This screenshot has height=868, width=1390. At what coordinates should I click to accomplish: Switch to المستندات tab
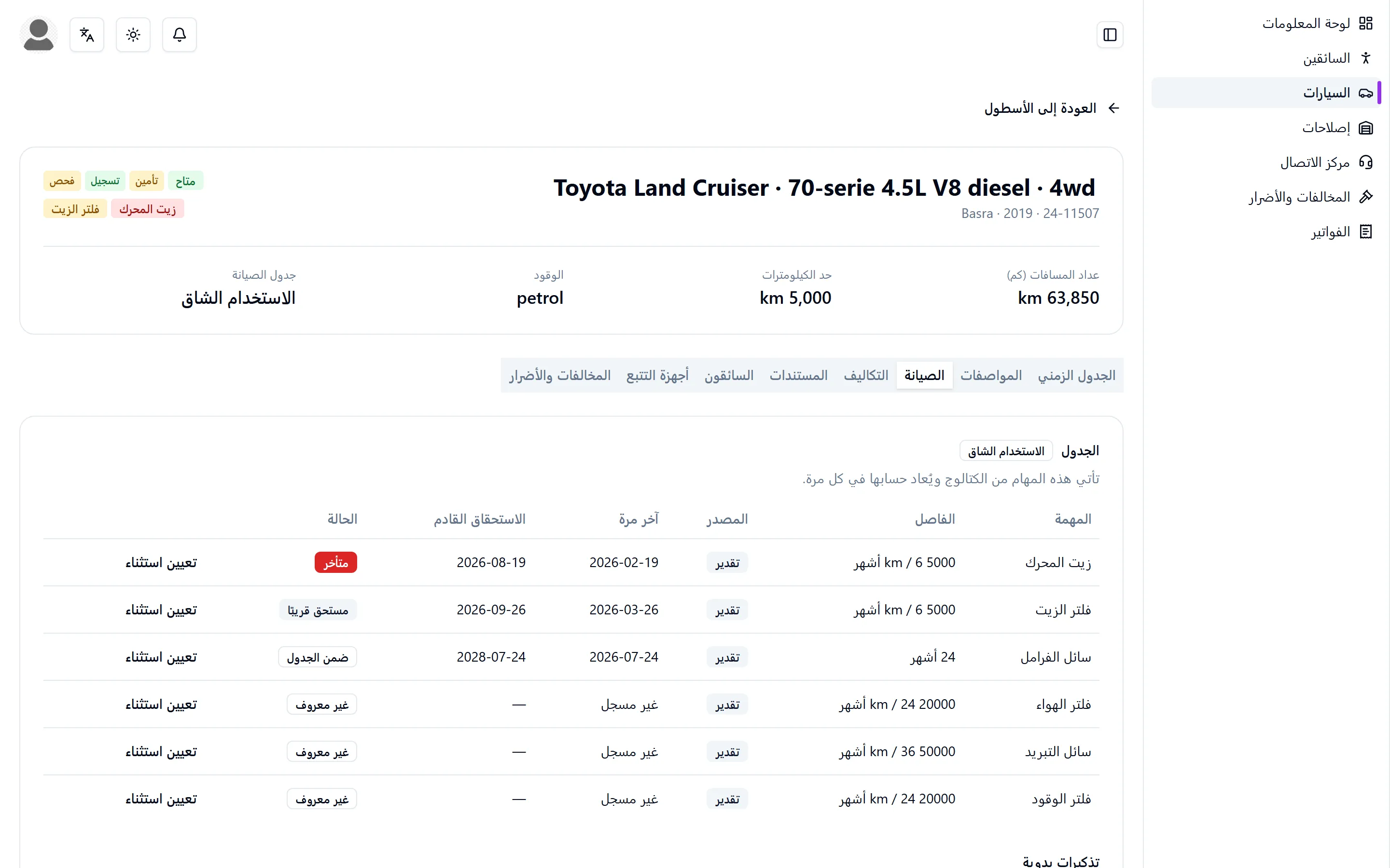click(798, 376)
